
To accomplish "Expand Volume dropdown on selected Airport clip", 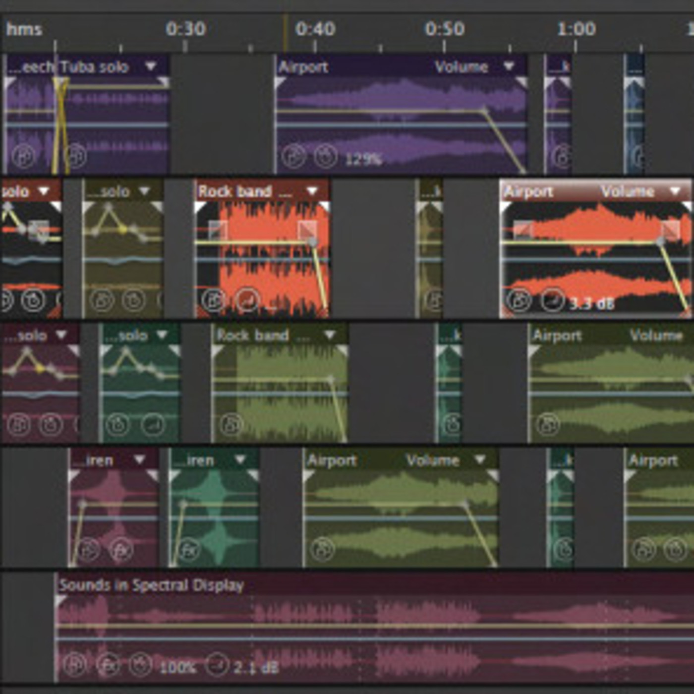I will tap(675, 191).
